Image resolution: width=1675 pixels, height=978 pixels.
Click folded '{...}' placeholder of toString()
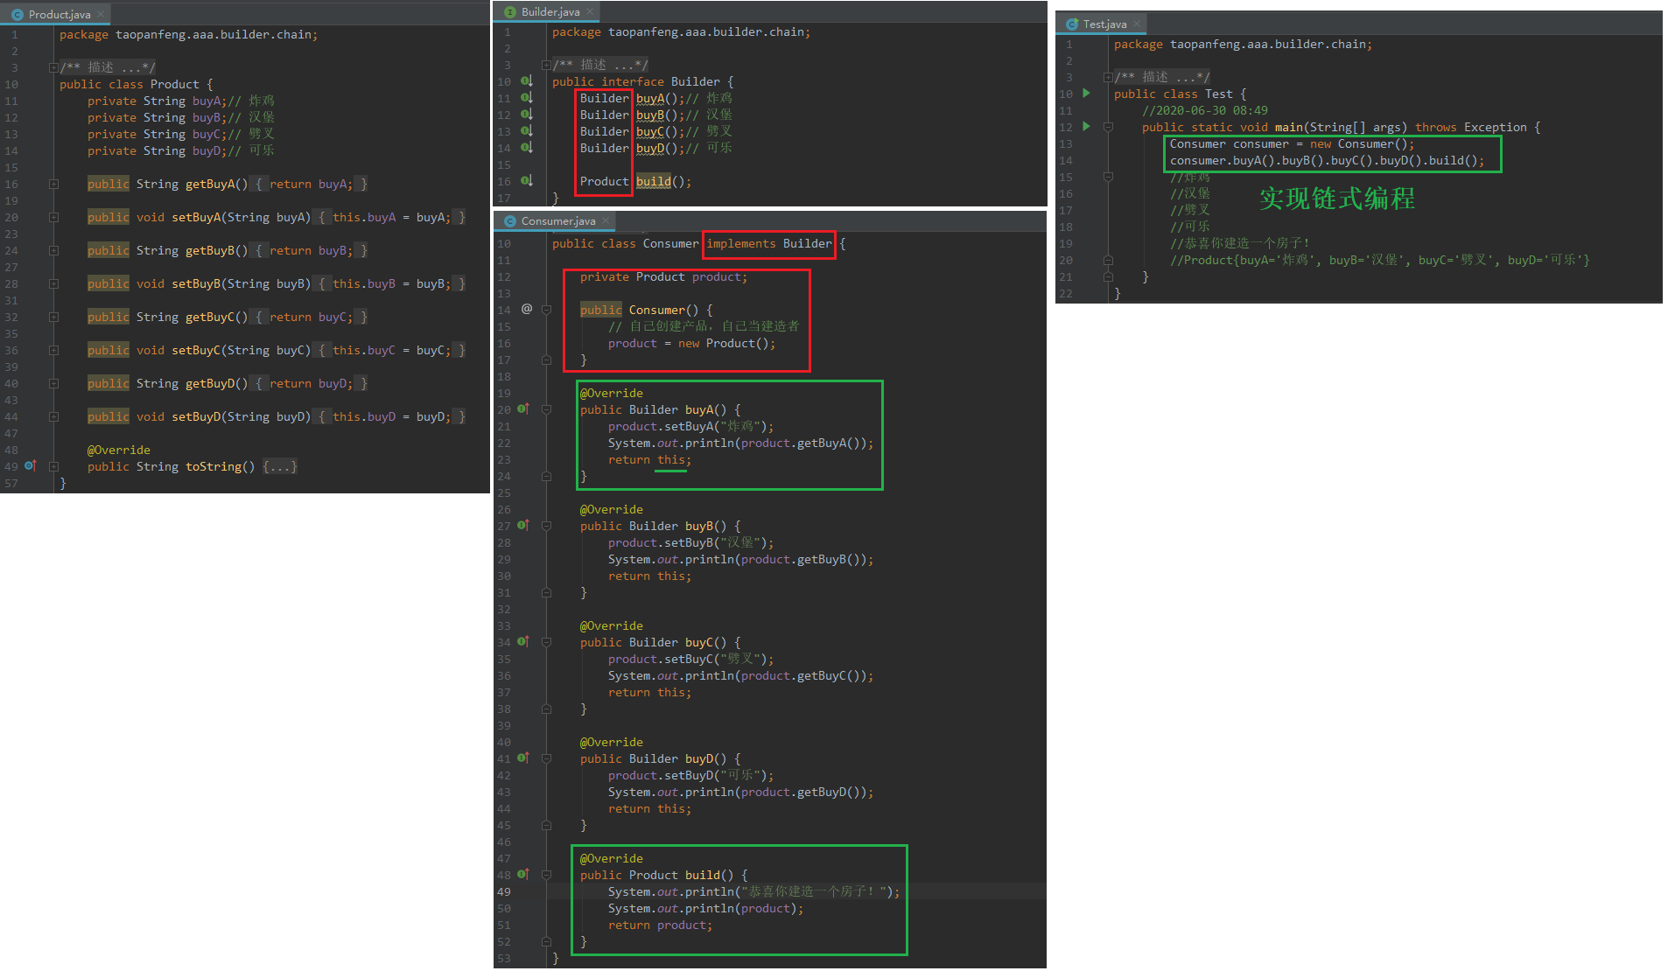(x=280, y=466)
